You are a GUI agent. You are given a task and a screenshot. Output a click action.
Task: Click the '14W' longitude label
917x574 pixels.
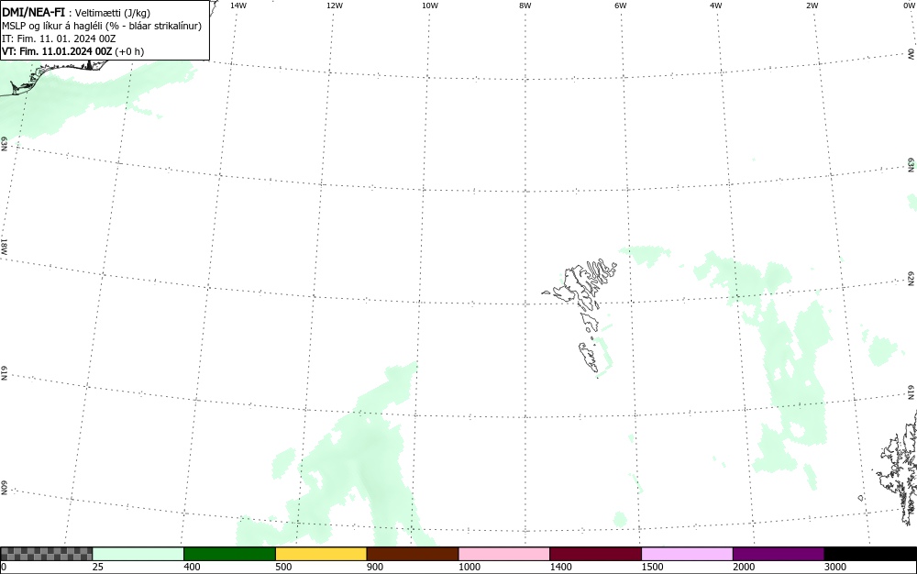238,6
